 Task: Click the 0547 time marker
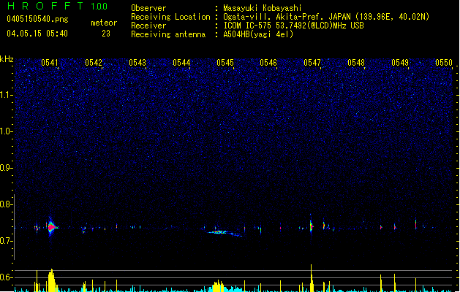click(x=312, y=63)
